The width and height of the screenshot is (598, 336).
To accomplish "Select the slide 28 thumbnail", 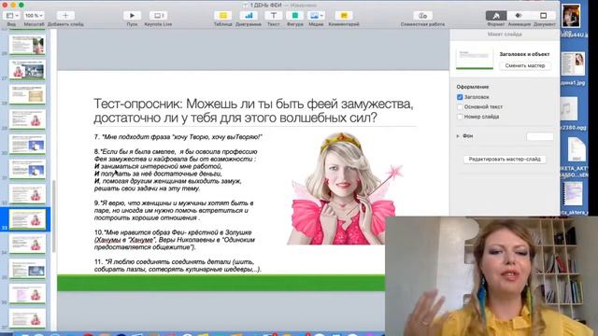I will coord(27,94).
